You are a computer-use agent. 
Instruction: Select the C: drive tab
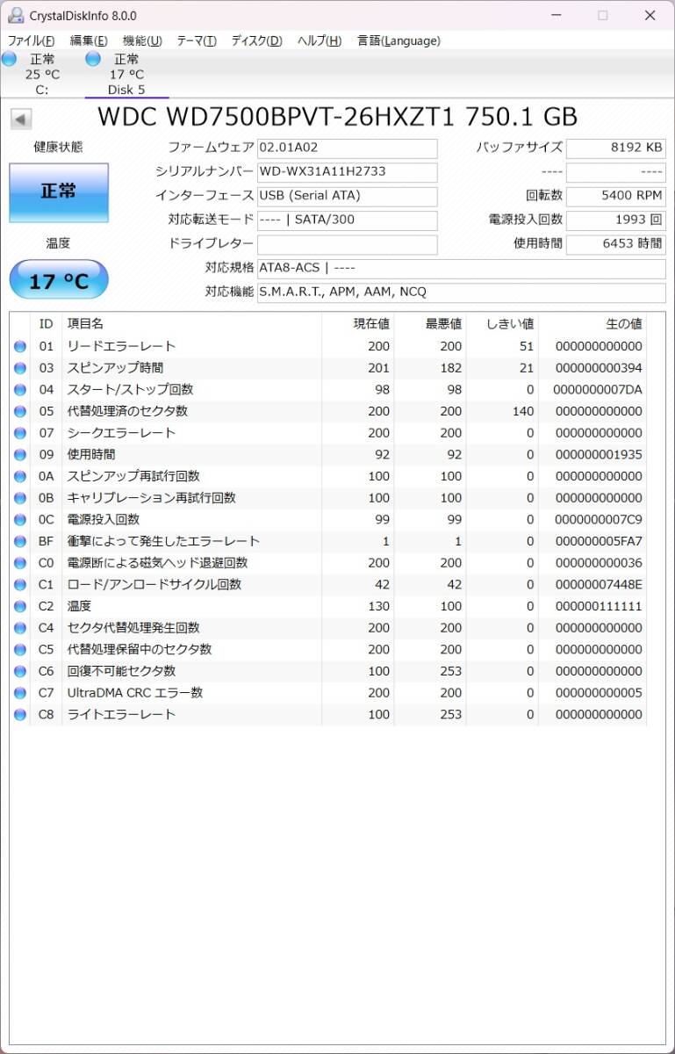tap(41, 74)
